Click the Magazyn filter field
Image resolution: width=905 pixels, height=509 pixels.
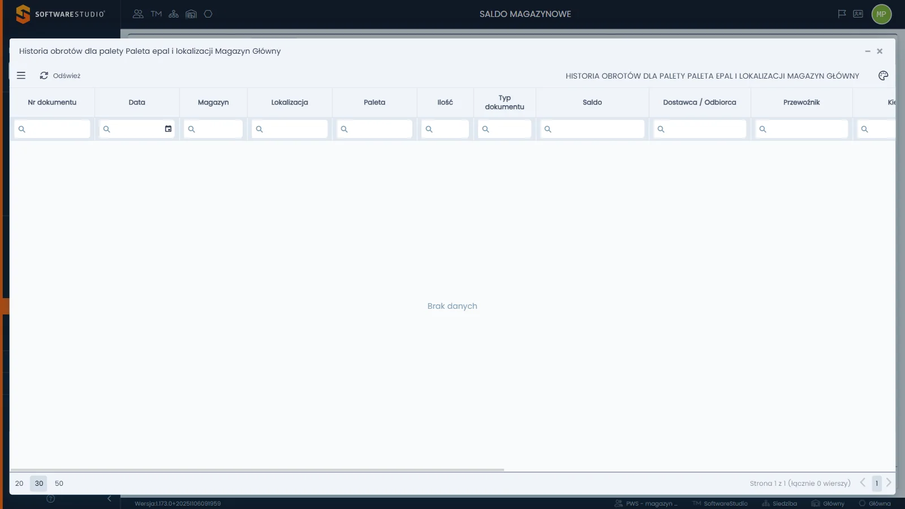tap(213, 129)
